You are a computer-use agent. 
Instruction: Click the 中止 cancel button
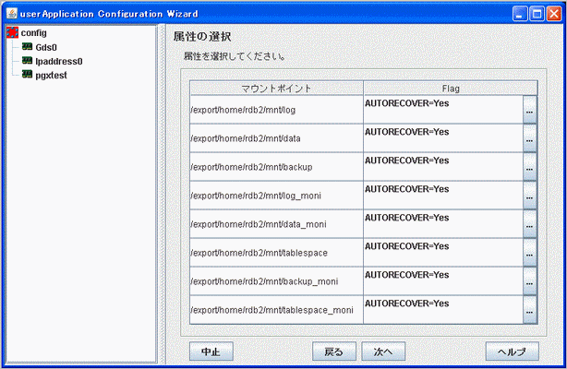click(x=211, y=351)
